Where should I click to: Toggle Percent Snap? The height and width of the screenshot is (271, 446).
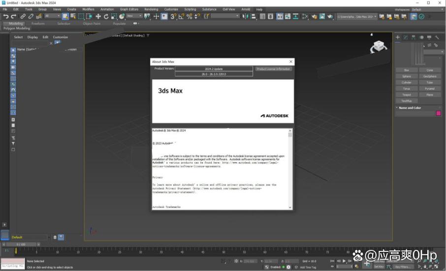click(x=189, y=16)
